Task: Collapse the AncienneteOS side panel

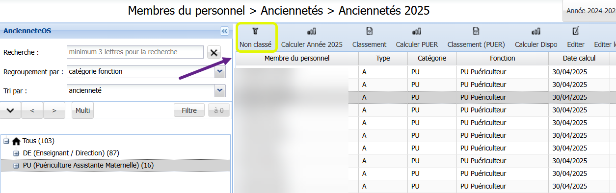Action: [x=224, y=31]
